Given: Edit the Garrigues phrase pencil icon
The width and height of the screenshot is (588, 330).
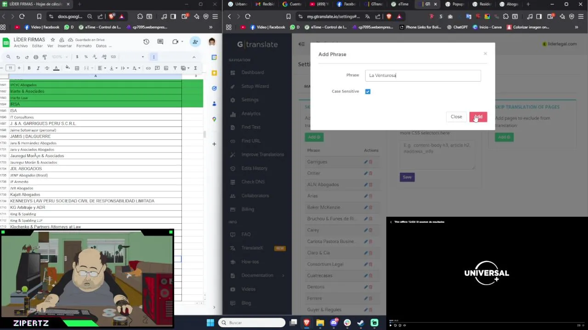Looking at the screenshot, I should 366,162.
